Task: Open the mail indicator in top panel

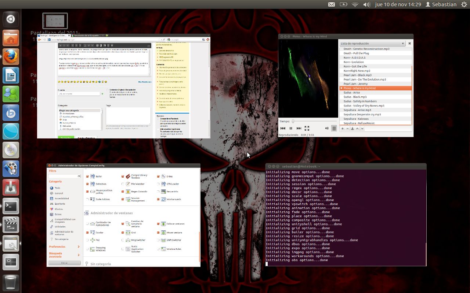Action: click(x=332, y=4)
